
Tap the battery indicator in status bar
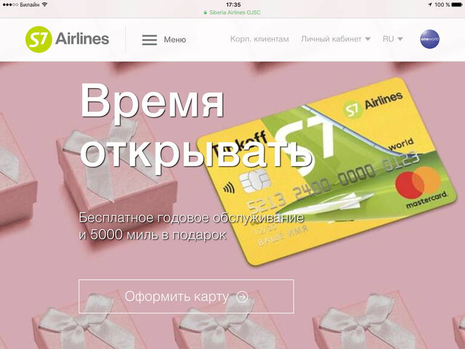coord(457,4)
